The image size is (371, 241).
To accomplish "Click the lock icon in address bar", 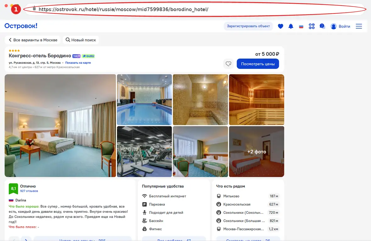I will click(x=34, y=8).
